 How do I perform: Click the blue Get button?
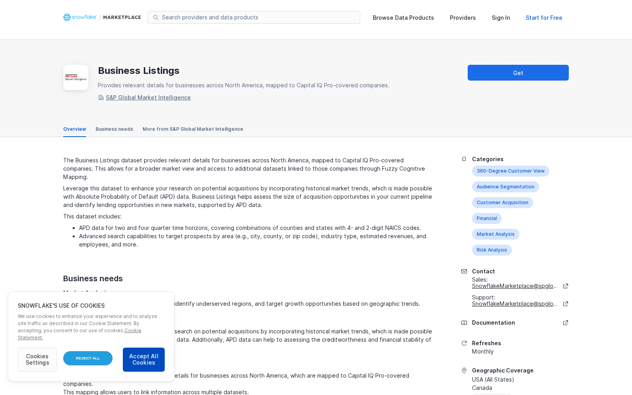pyautogui.click(x=518, y=73)
